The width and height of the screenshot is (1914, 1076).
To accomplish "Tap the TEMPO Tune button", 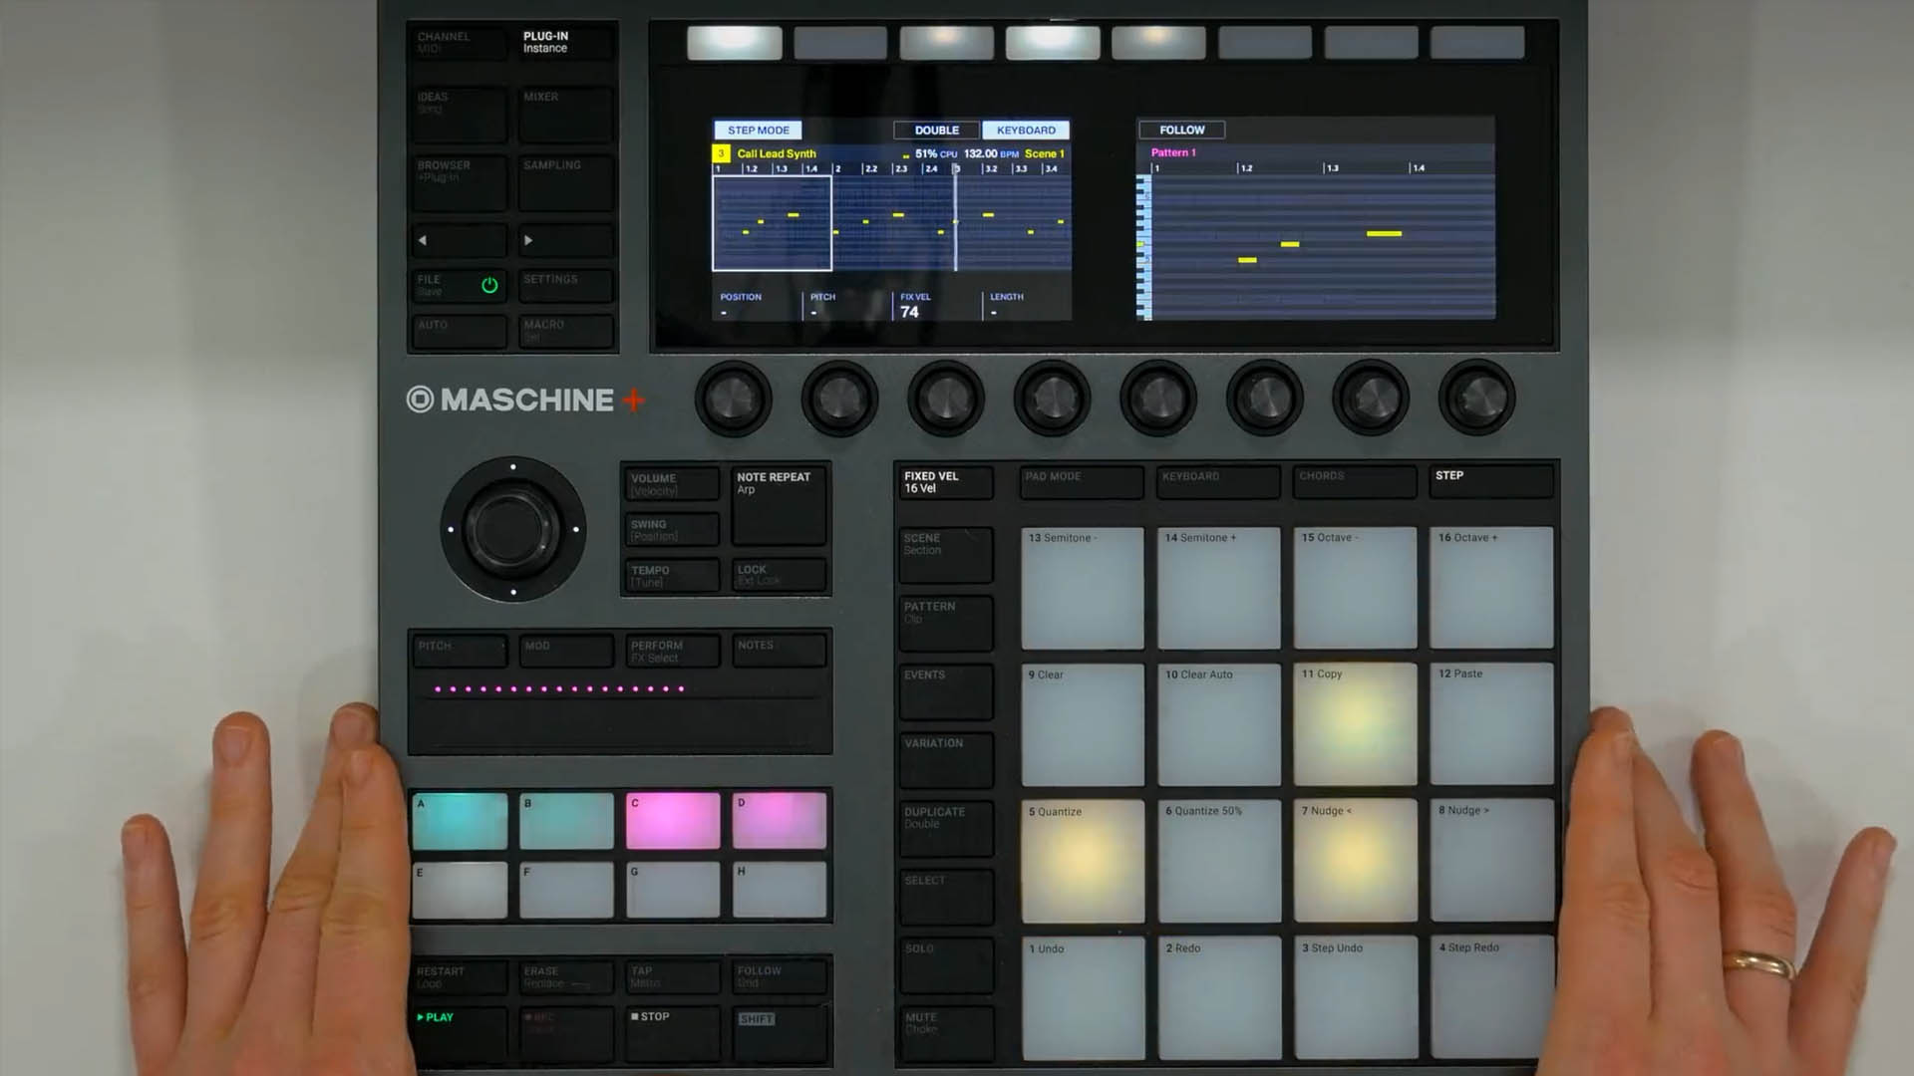I will (672, 575).
